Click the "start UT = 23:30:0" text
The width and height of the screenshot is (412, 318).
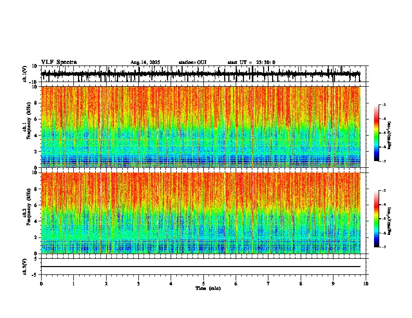[x=251, y=62]
